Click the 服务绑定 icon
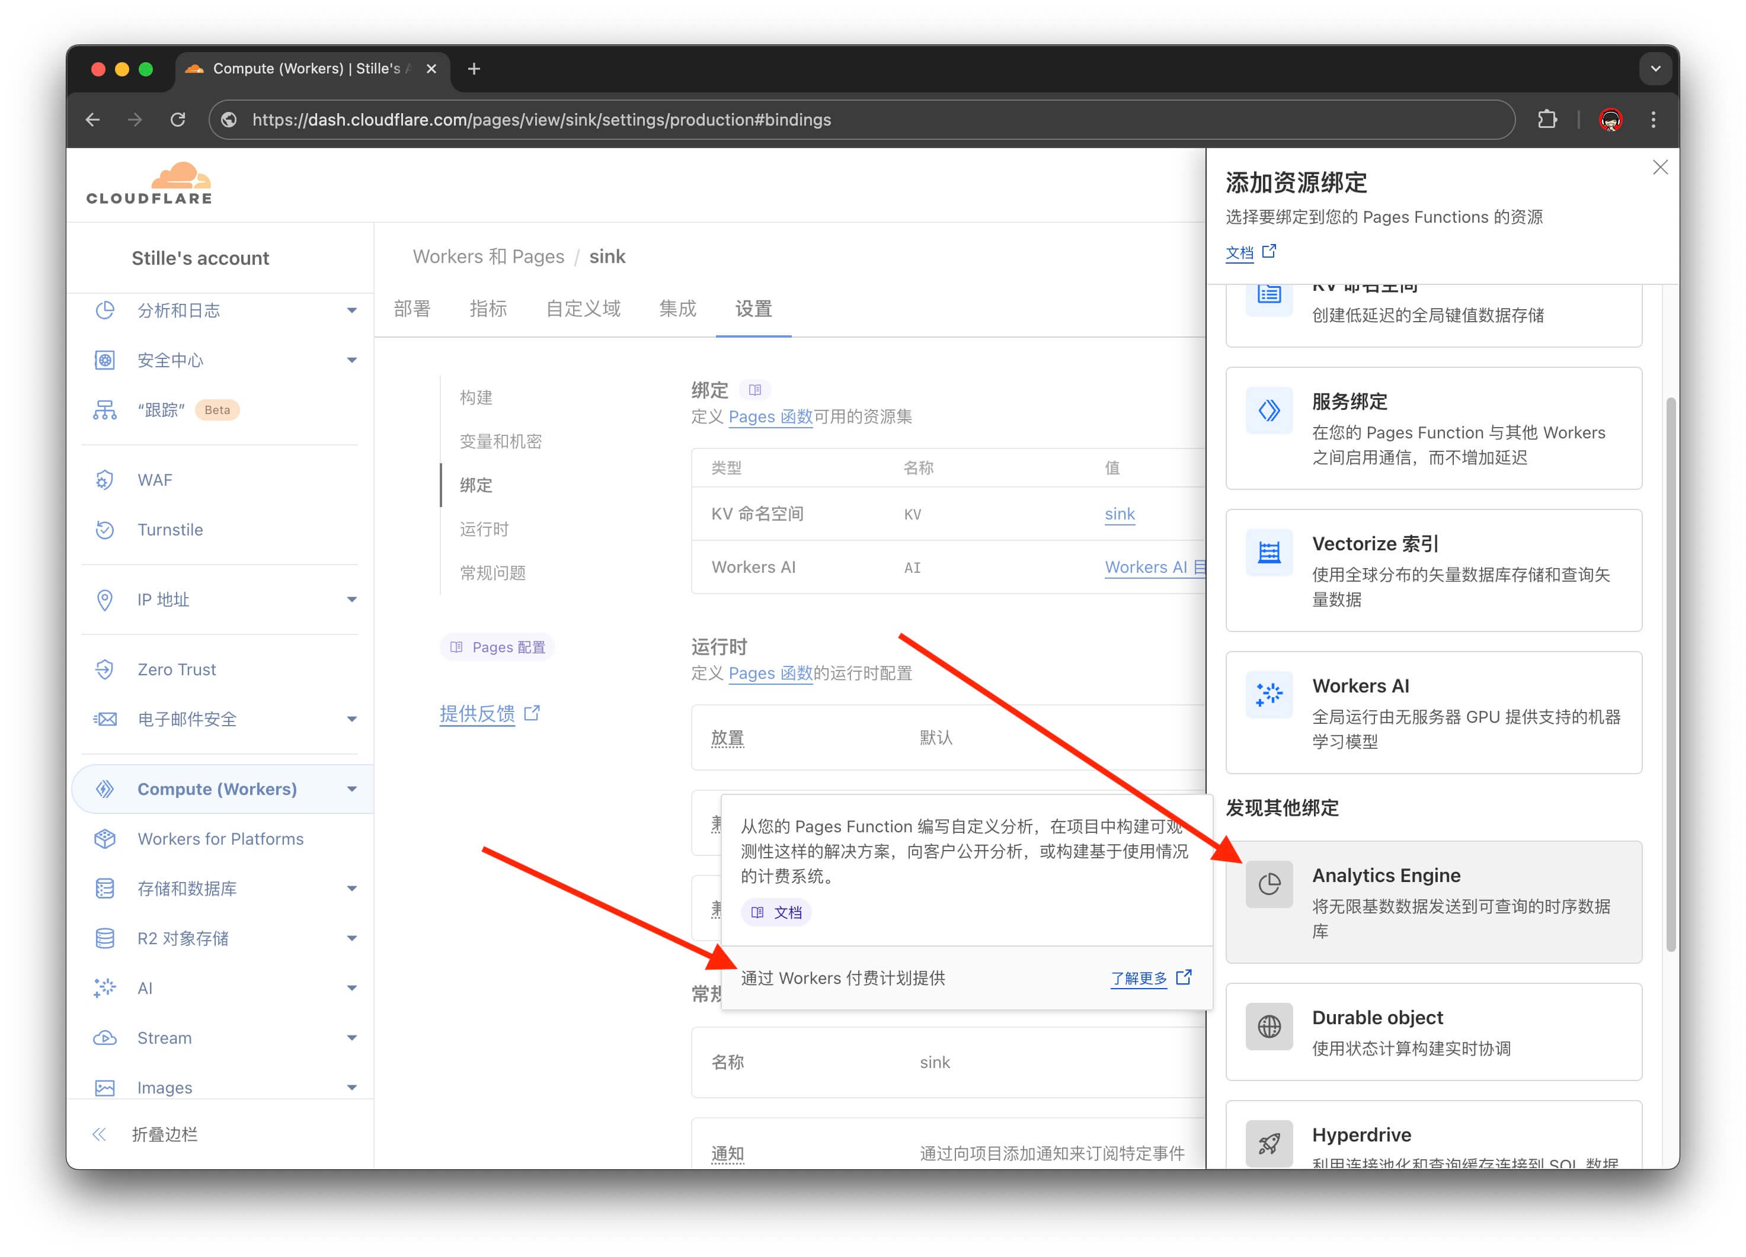The image size is (1746, 1257). click(1269, 410)
